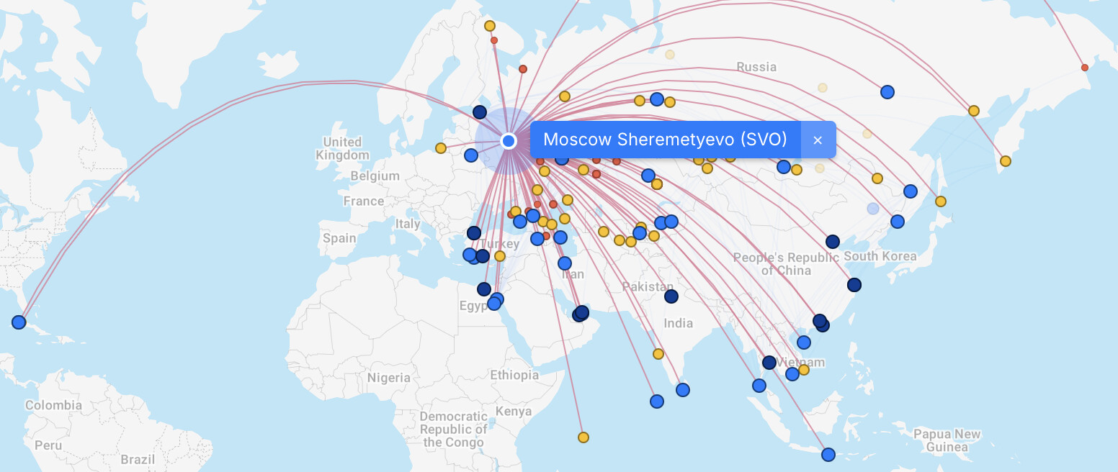Select the dark blue marker in northern Egypt
Screen dimensions: 1118x472
click(x=484, y=289)
